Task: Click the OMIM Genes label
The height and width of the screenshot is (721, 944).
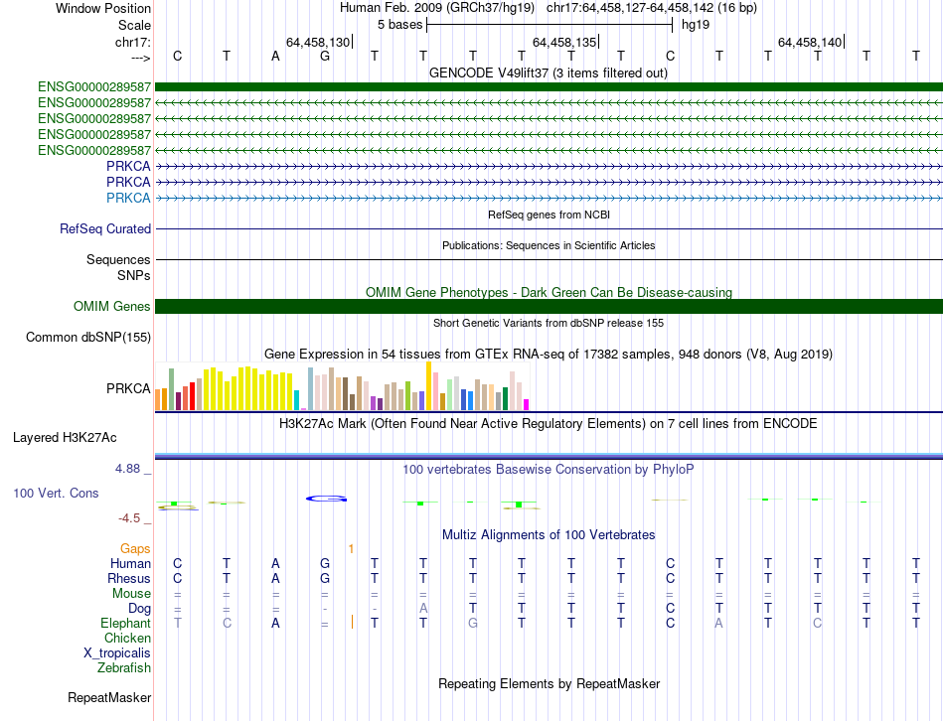Action: (x=112, y=306)
